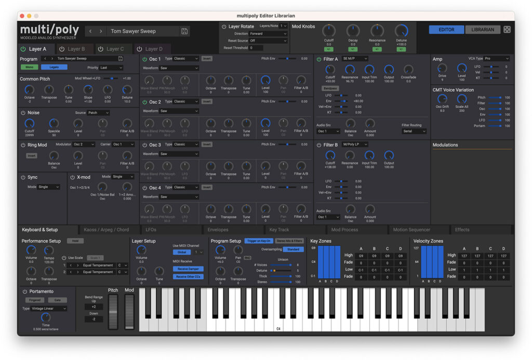Viewport: 532px width, 360px height.
Task: Click the Mod Wheel->LFO slider
Action: coord(111,78)
